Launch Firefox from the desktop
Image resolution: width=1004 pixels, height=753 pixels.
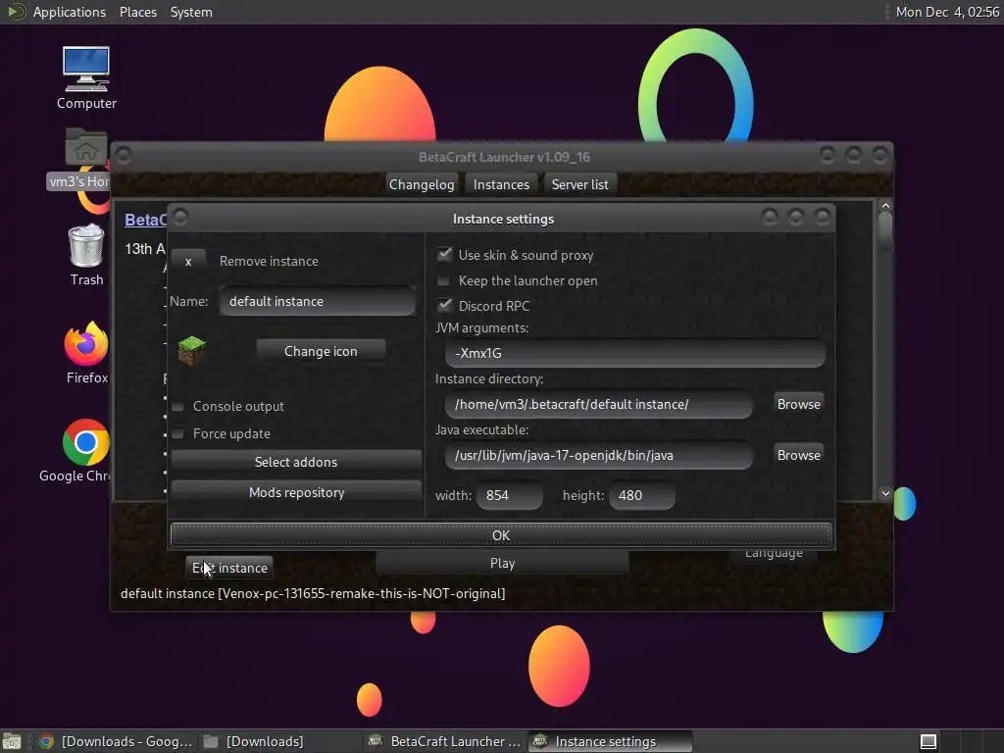click(86, 352)
